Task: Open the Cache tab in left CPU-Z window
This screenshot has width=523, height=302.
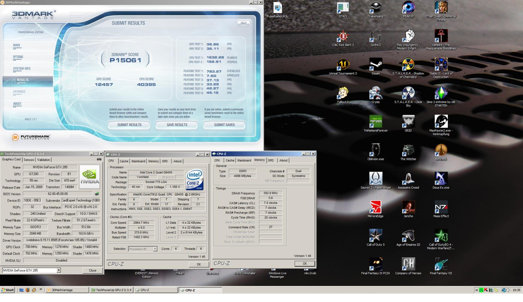Action: point(124,161)
